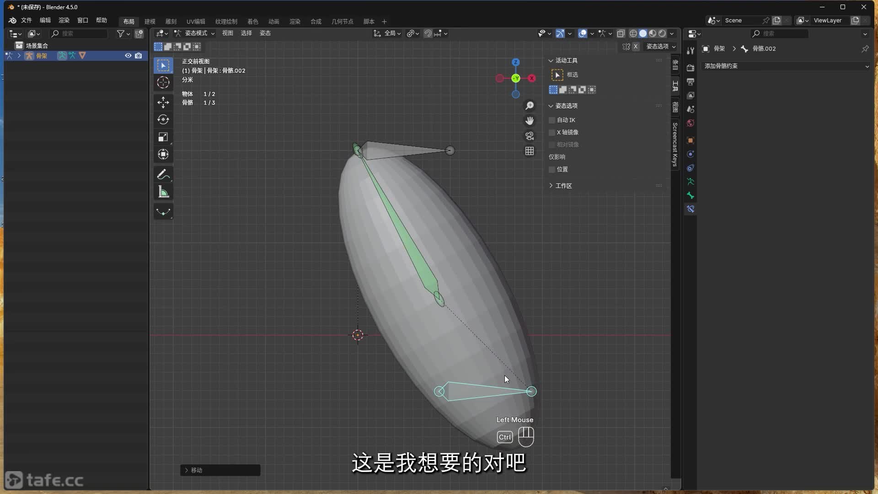Viewport: 878px width, 494px height.
Task: Enable the affect-only Position checkbox
Action: 552,169
